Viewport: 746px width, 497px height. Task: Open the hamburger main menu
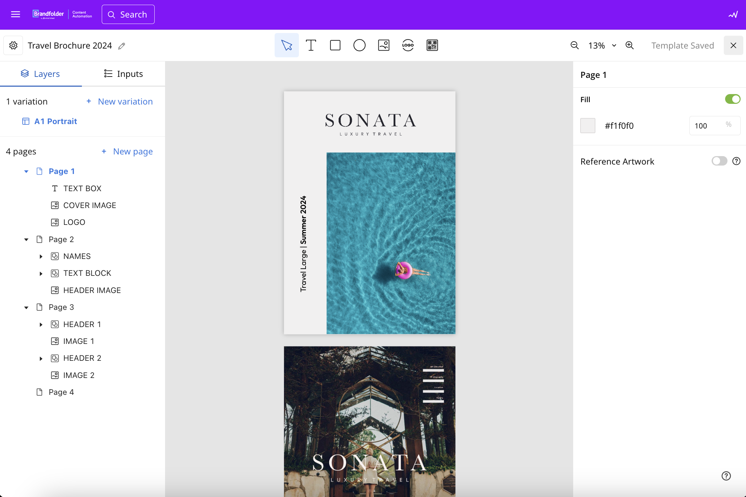click(15, 14)
